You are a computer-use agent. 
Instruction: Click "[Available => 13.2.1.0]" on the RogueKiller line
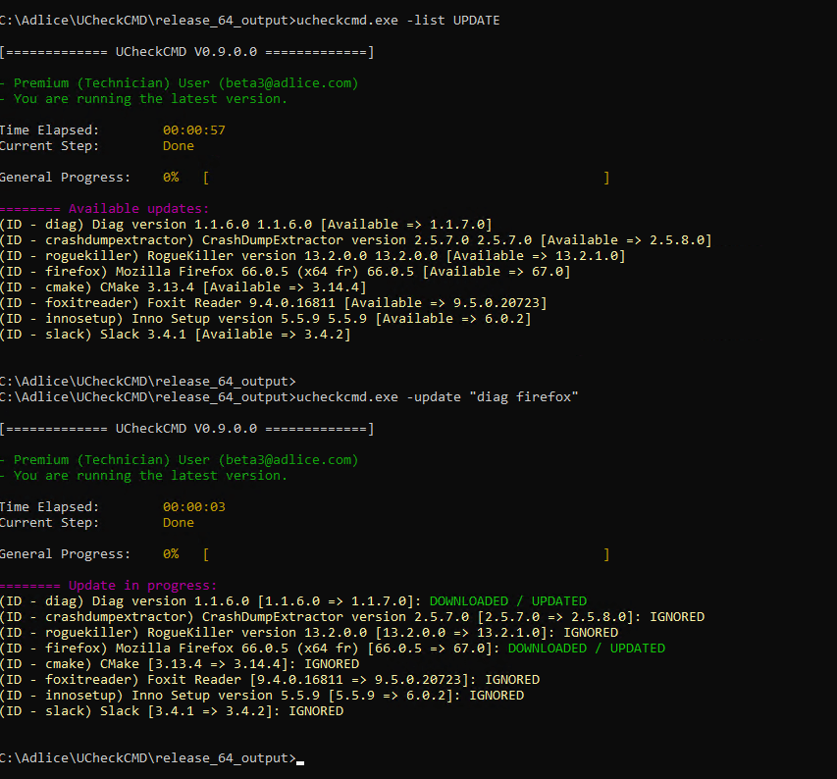point(535,256)
